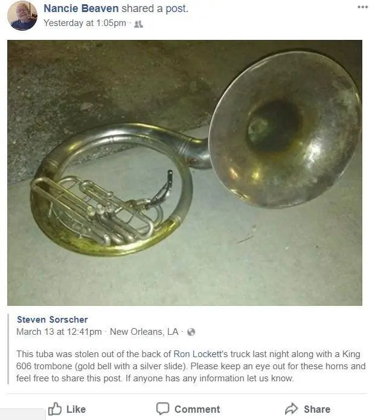Screen dimensions: 375x420
Task: Click Nancie Beaven's profile picture
Action: pos(22,16)
